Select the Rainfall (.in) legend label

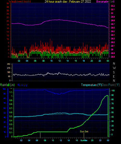coord(7,85)
